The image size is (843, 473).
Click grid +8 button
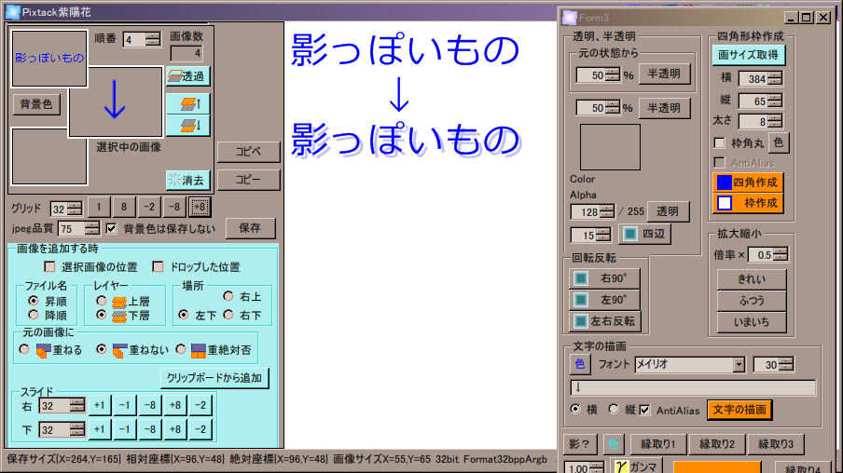pos(200,207)
